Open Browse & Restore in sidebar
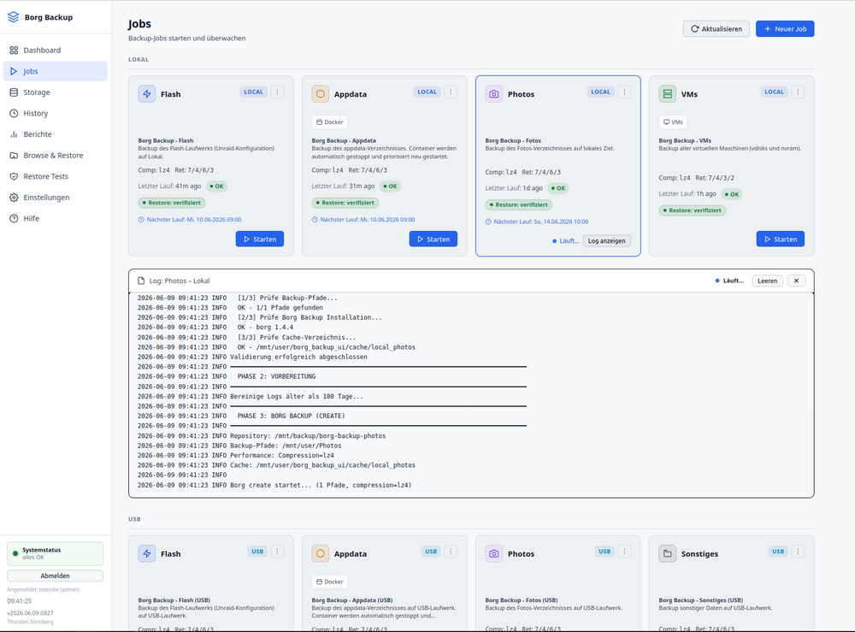Screen dimensions: 855x632 point(55,156)
